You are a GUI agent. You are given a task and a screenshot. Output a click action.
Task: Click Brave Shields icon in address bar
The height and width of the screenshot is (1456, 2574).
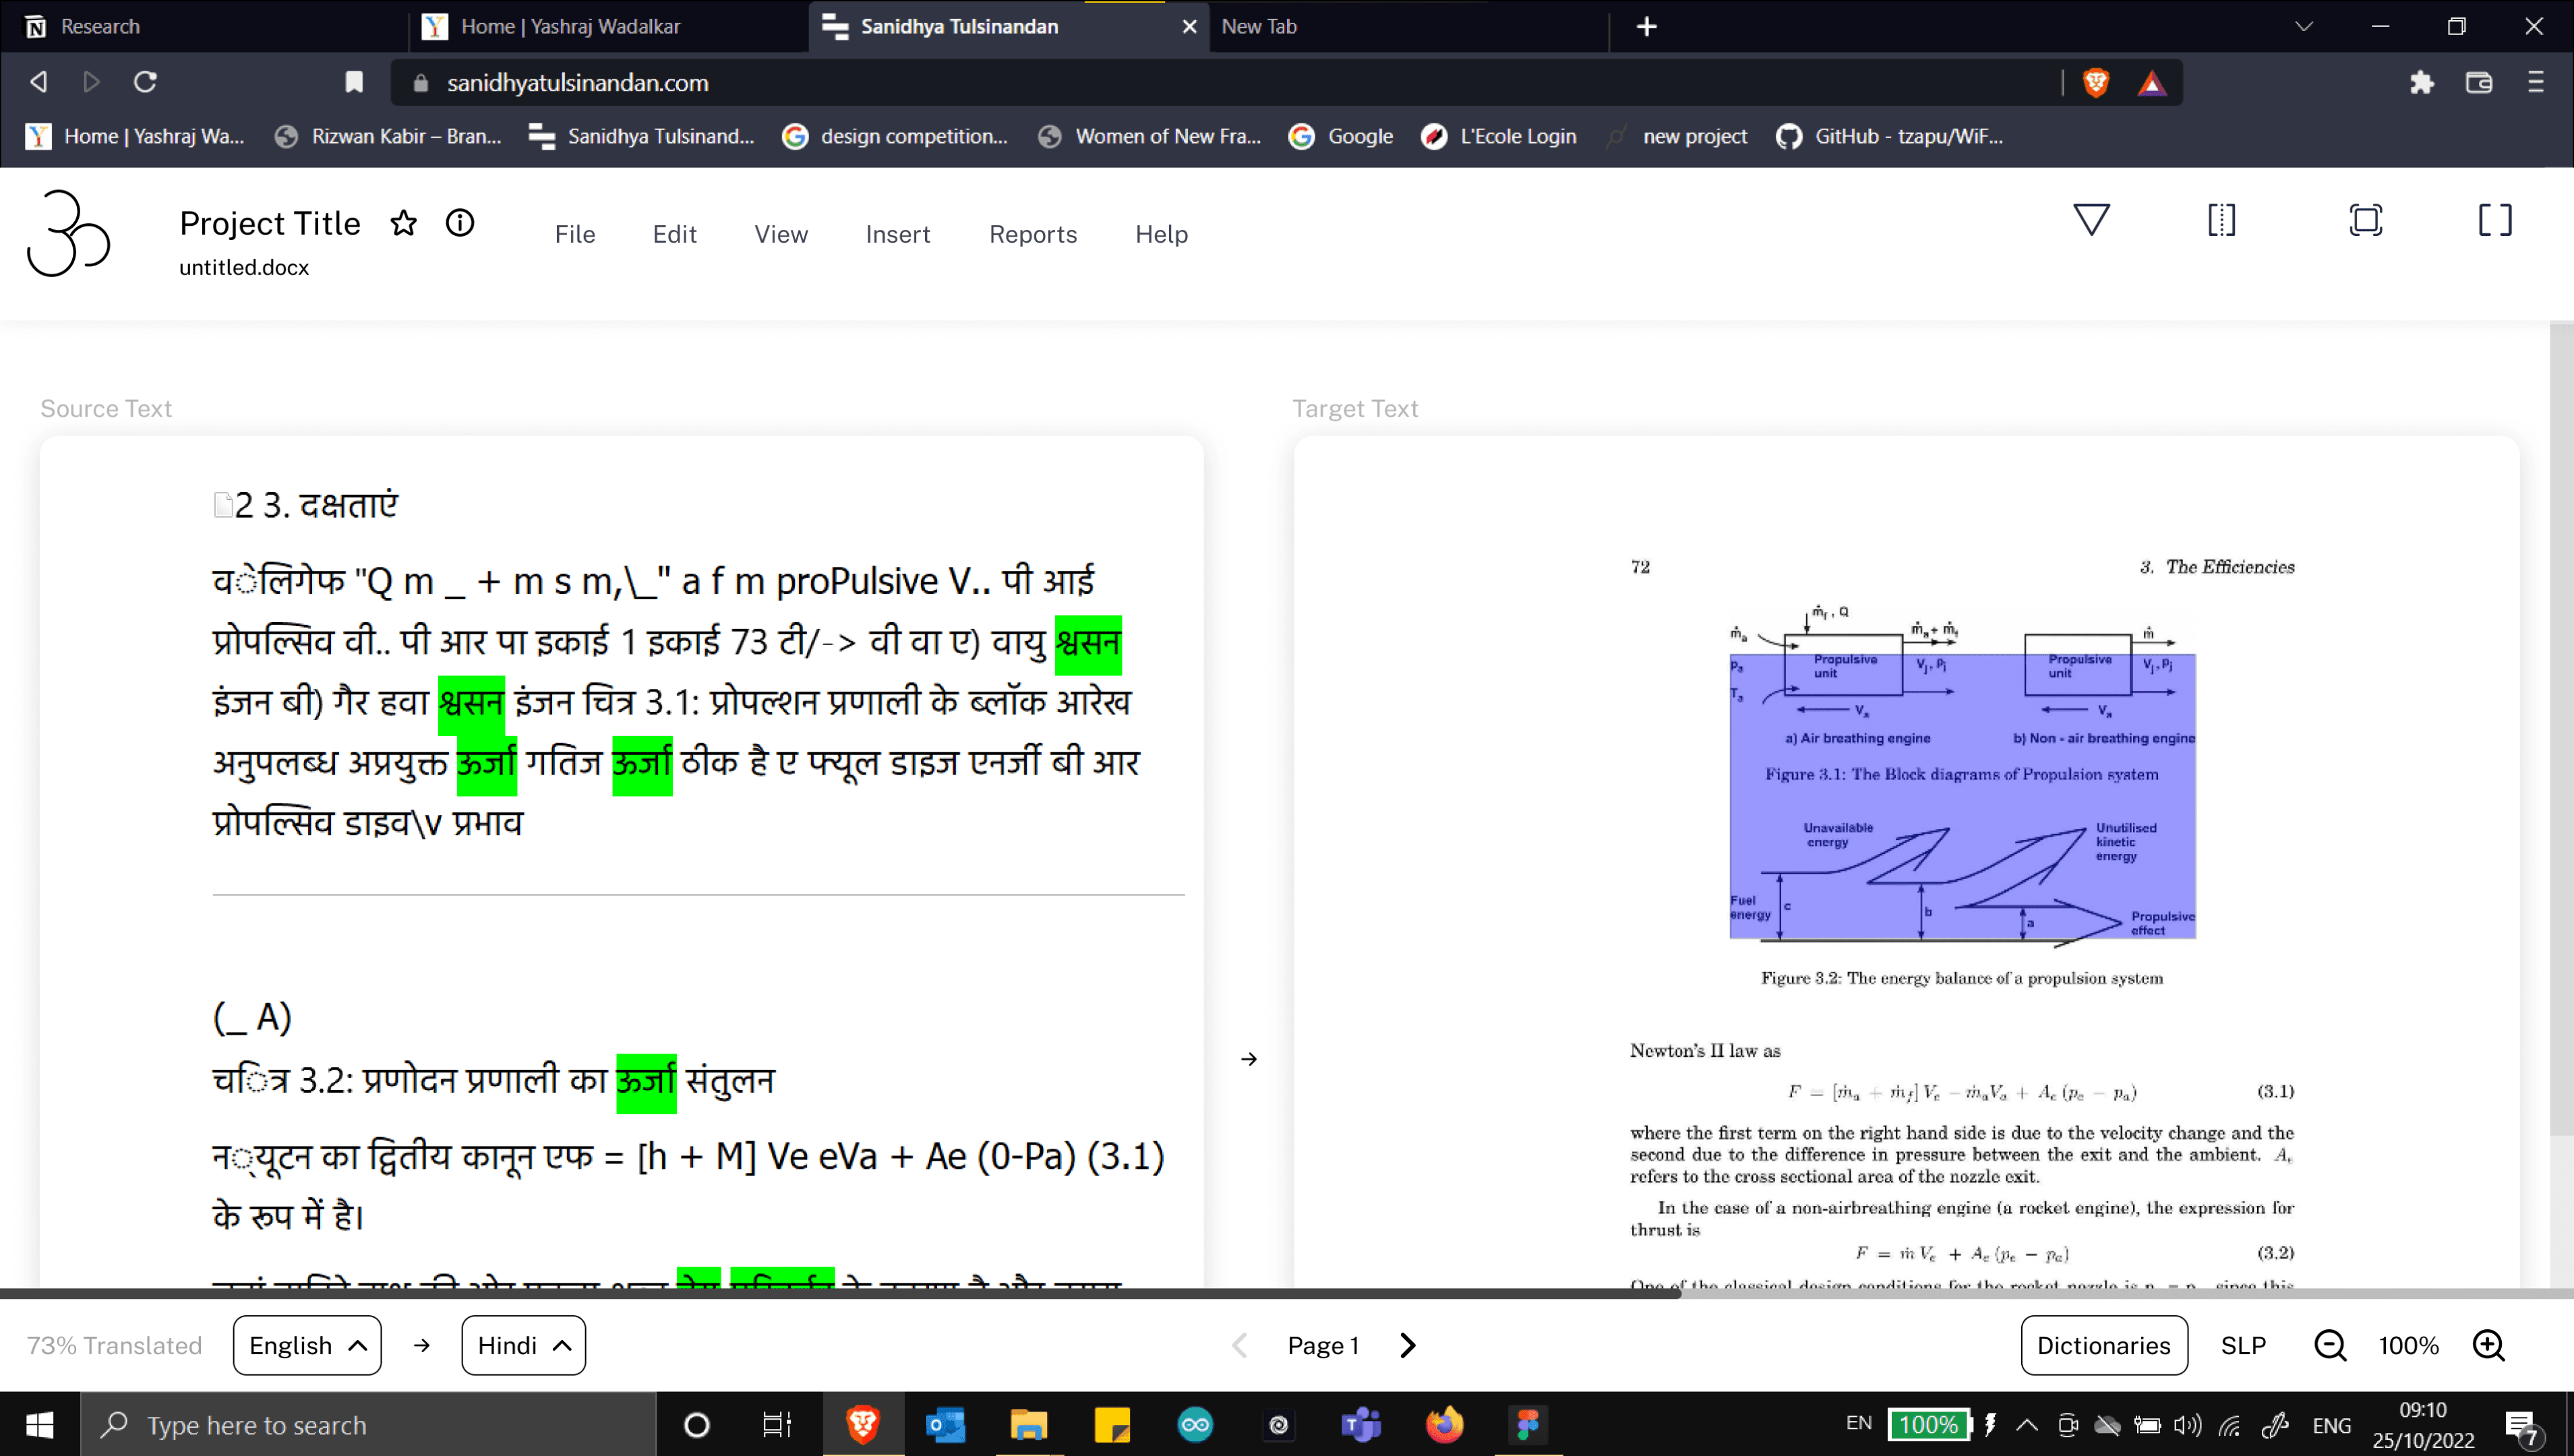point(2096,82)
